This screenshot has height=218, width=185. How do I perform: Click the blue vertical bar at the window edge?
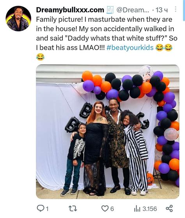point(184,11)
